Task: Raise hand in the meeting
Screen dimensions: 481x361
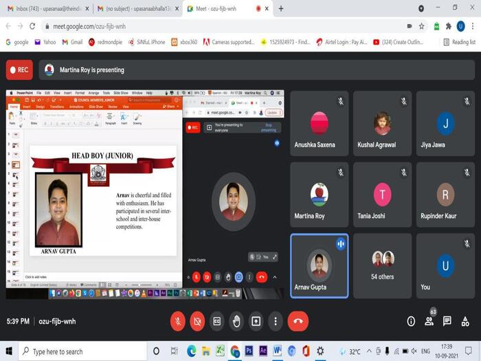Action: point(236,321)
